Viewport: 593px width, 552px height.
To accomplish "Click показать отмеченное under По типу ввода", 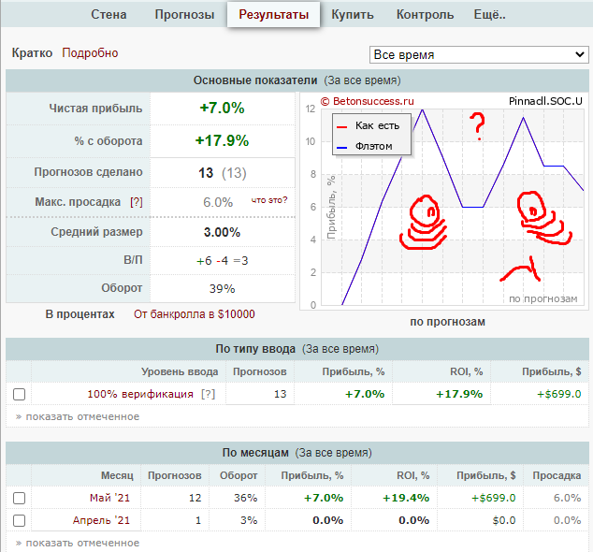I will tap(78, 416).
